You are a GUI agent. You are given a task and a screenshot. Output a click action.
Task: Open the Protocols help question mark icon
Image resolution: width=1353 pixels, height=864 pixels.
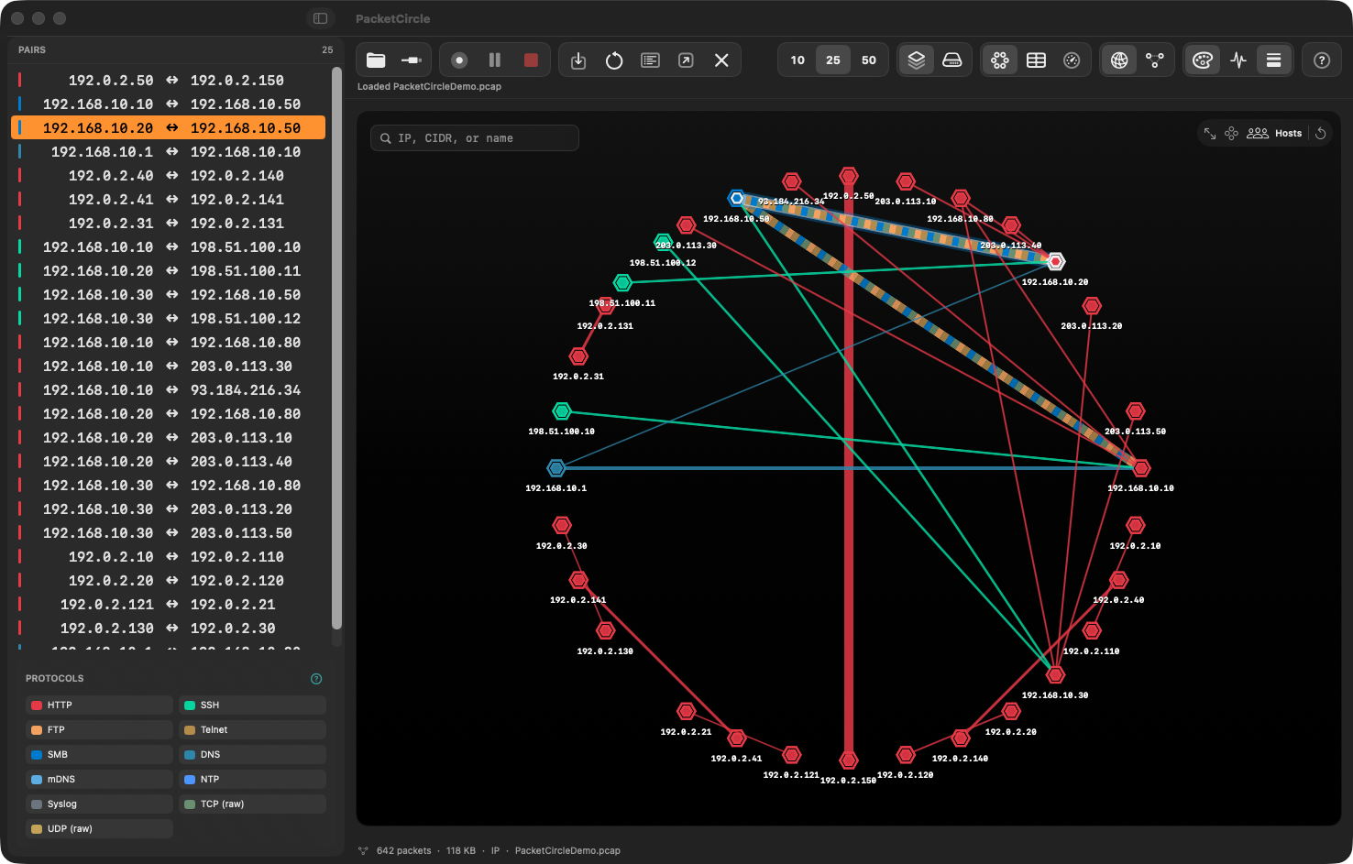pos(316,679)
